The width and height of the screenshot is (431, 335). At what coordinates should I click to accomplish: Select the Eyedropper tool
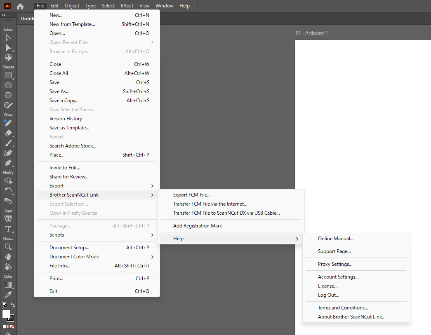tap(8, 295)
